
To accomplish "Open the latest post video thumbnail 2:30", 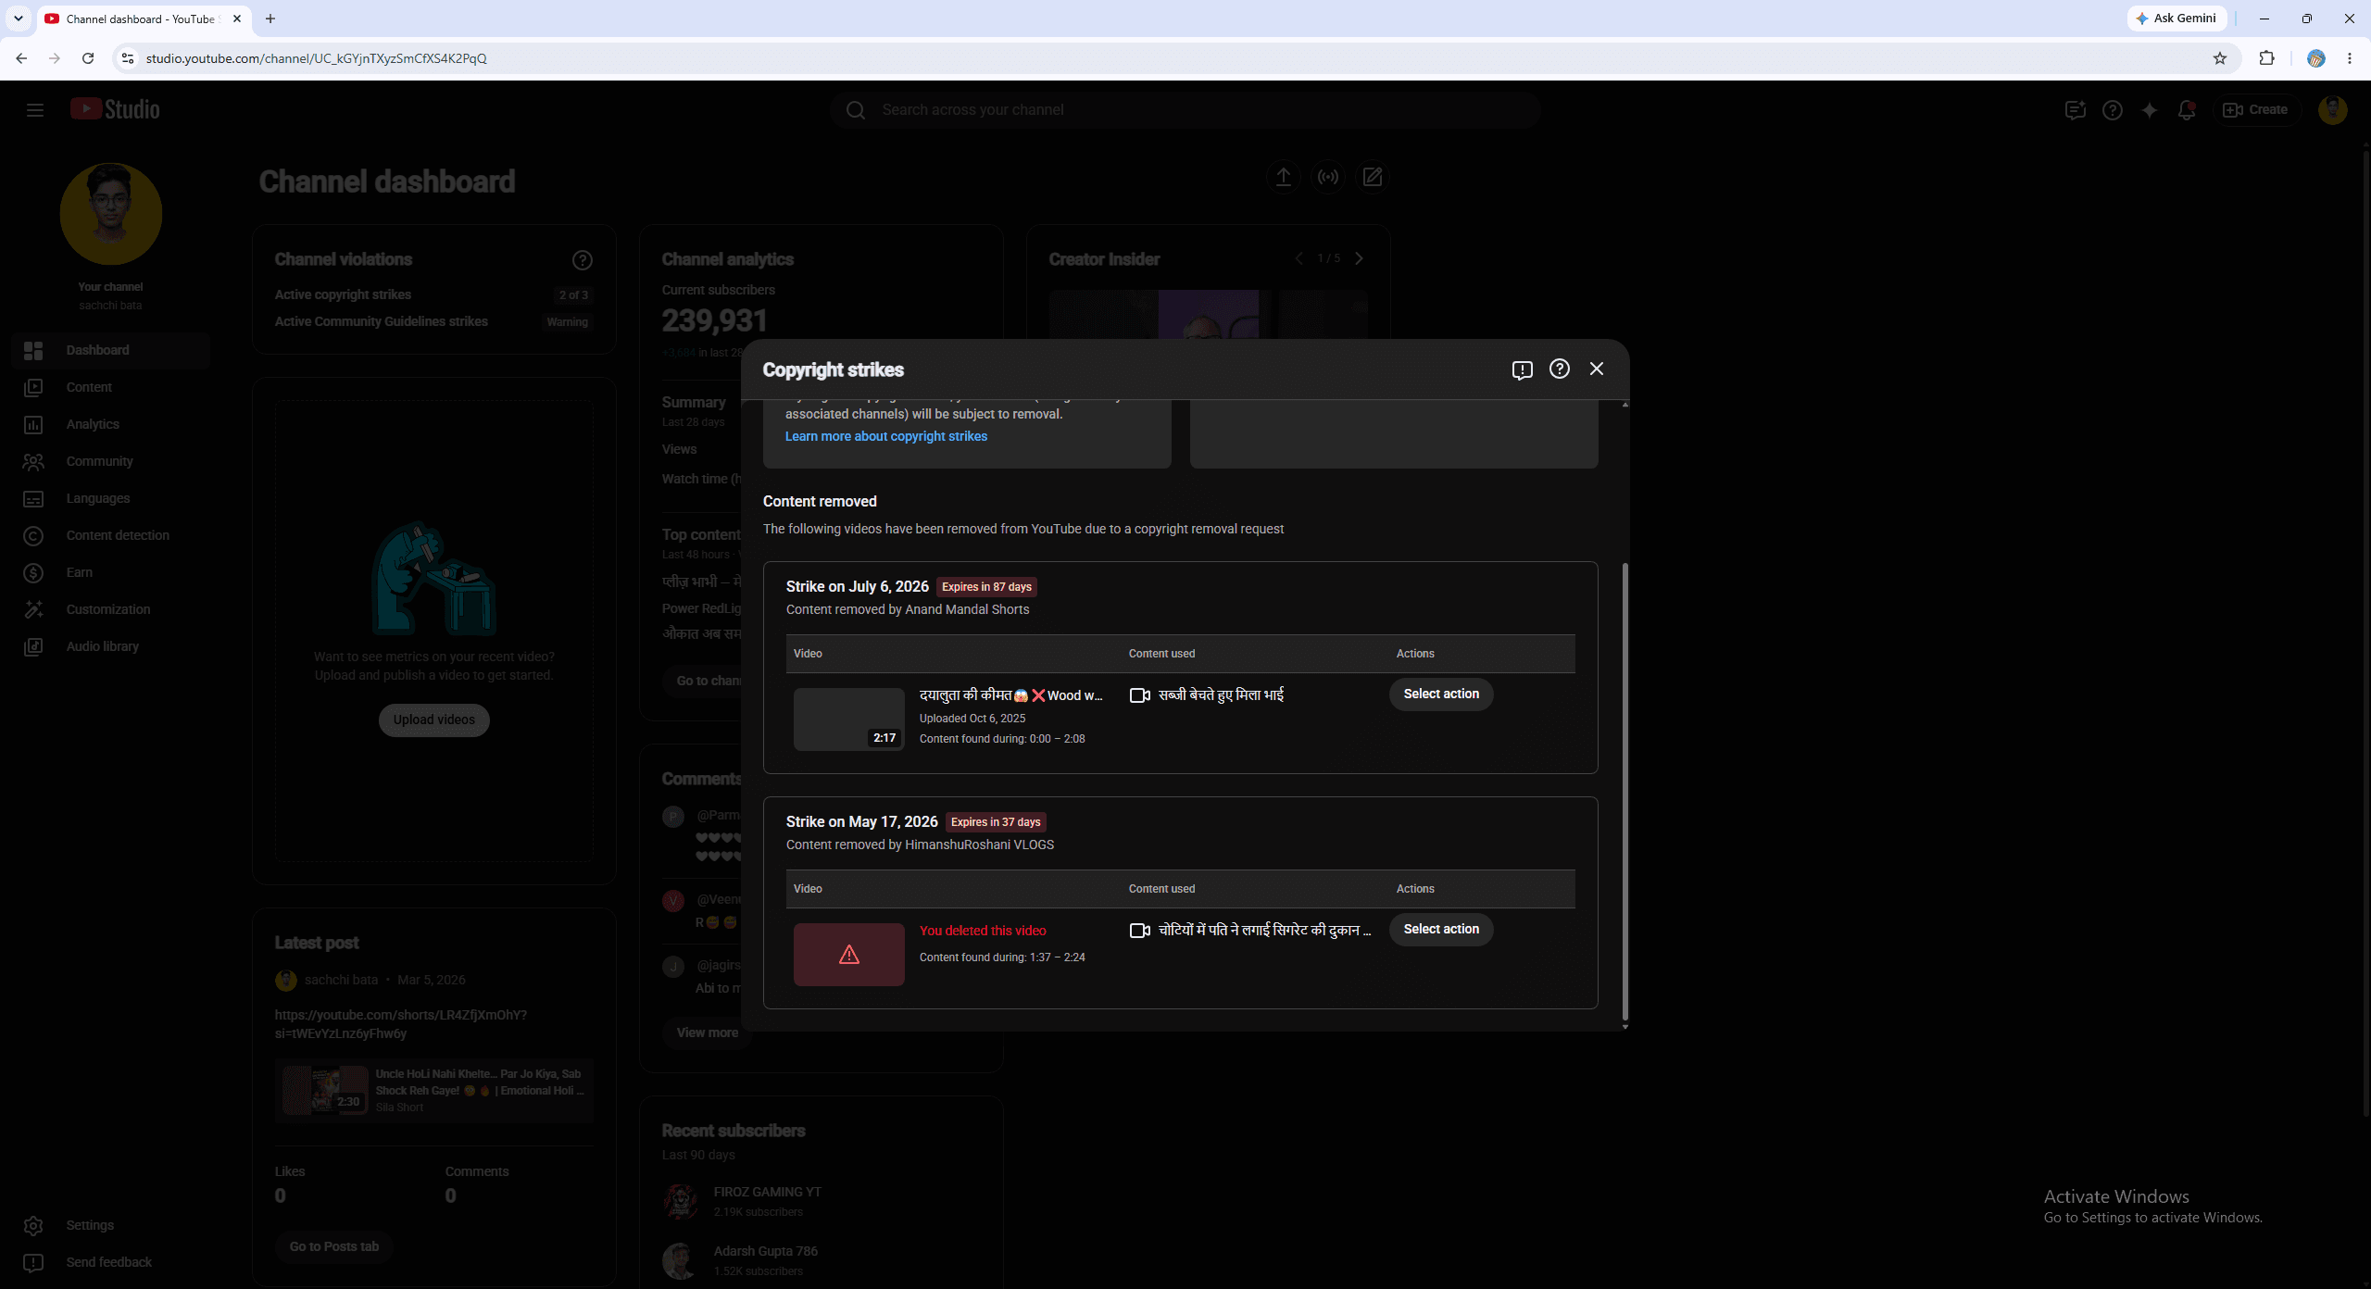I will [325, 1090].
